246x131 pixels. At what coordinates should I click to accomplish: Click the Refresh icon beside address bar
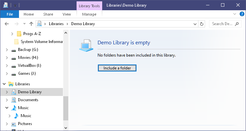point(202,24)
